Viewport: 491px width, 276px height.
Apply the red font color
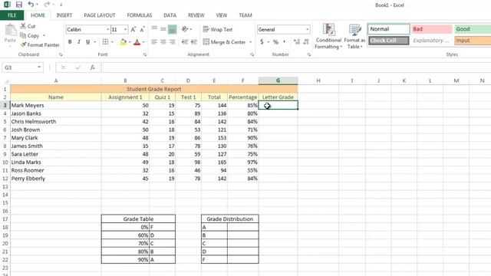(137, 42)
